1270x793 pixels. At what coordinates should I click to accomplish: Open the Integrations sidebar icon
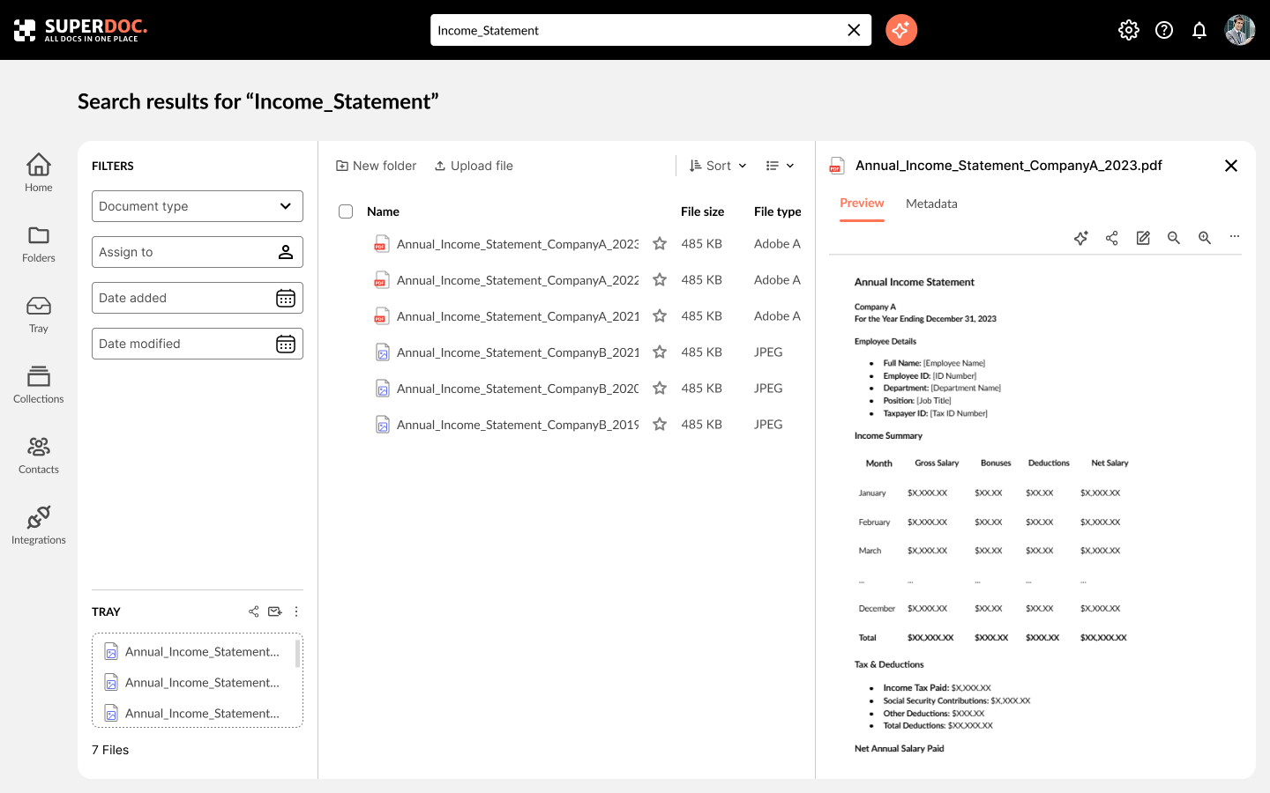(39, 525)
